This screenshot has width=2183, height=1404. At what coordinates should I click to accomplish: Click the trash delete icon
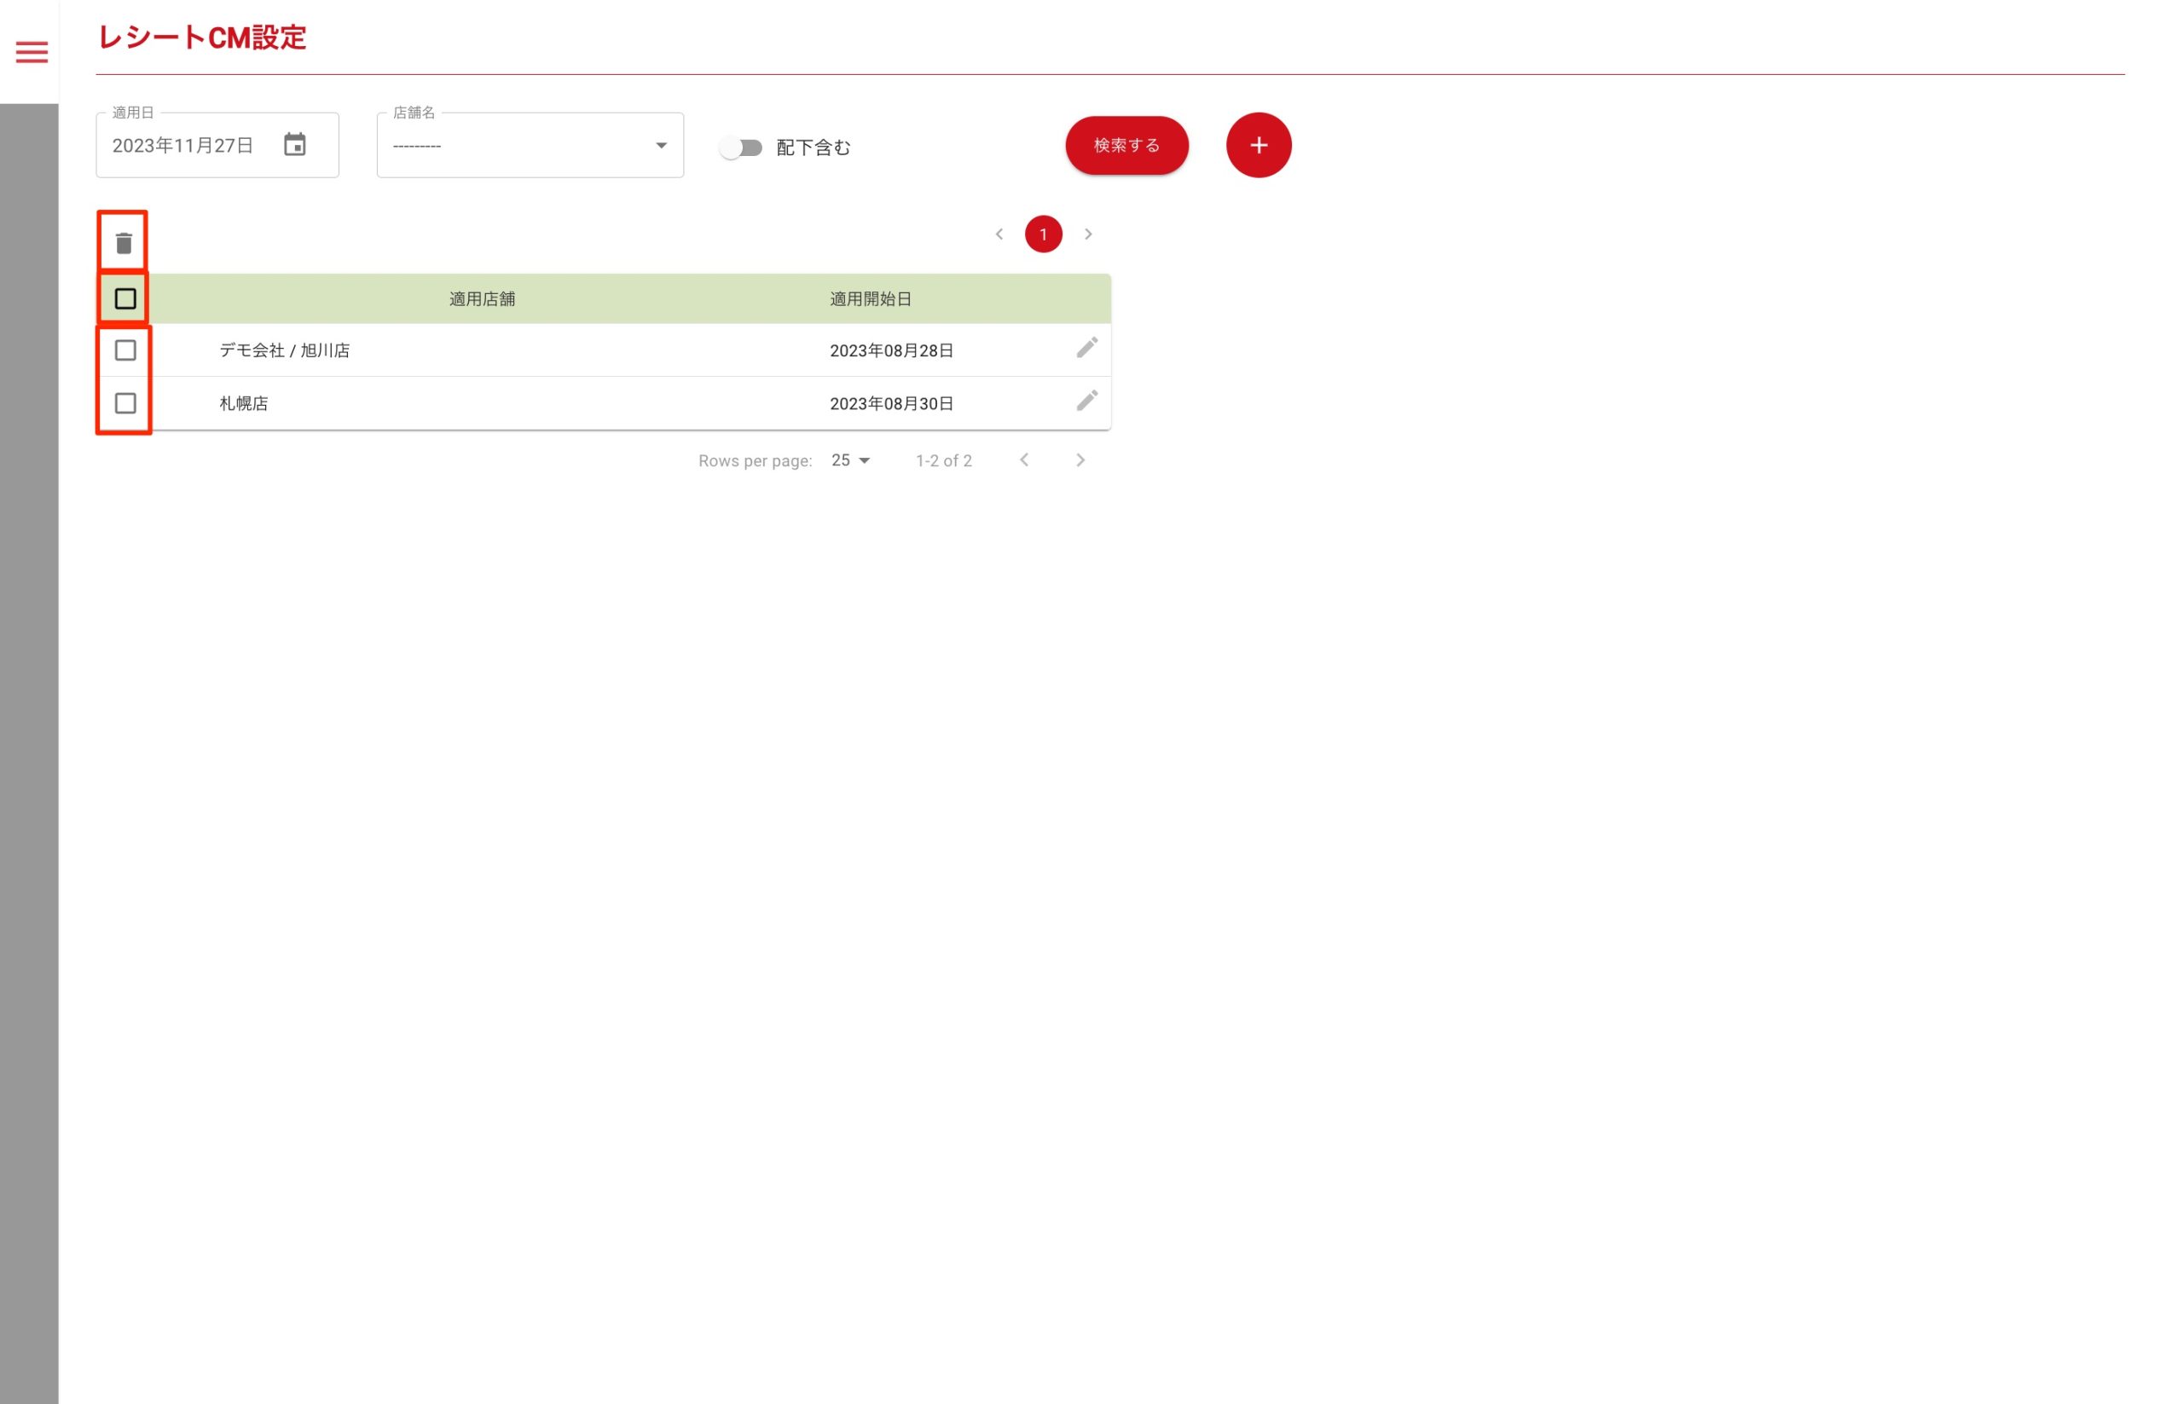coord(124,244)
